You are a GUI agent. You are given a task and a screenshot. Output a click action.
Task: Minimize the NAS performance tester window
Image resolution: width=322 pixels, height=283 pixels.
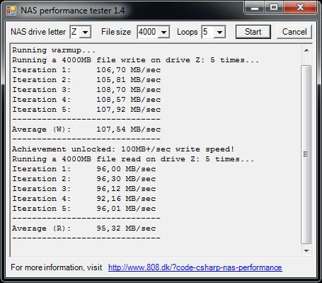(x=255, y=8)
